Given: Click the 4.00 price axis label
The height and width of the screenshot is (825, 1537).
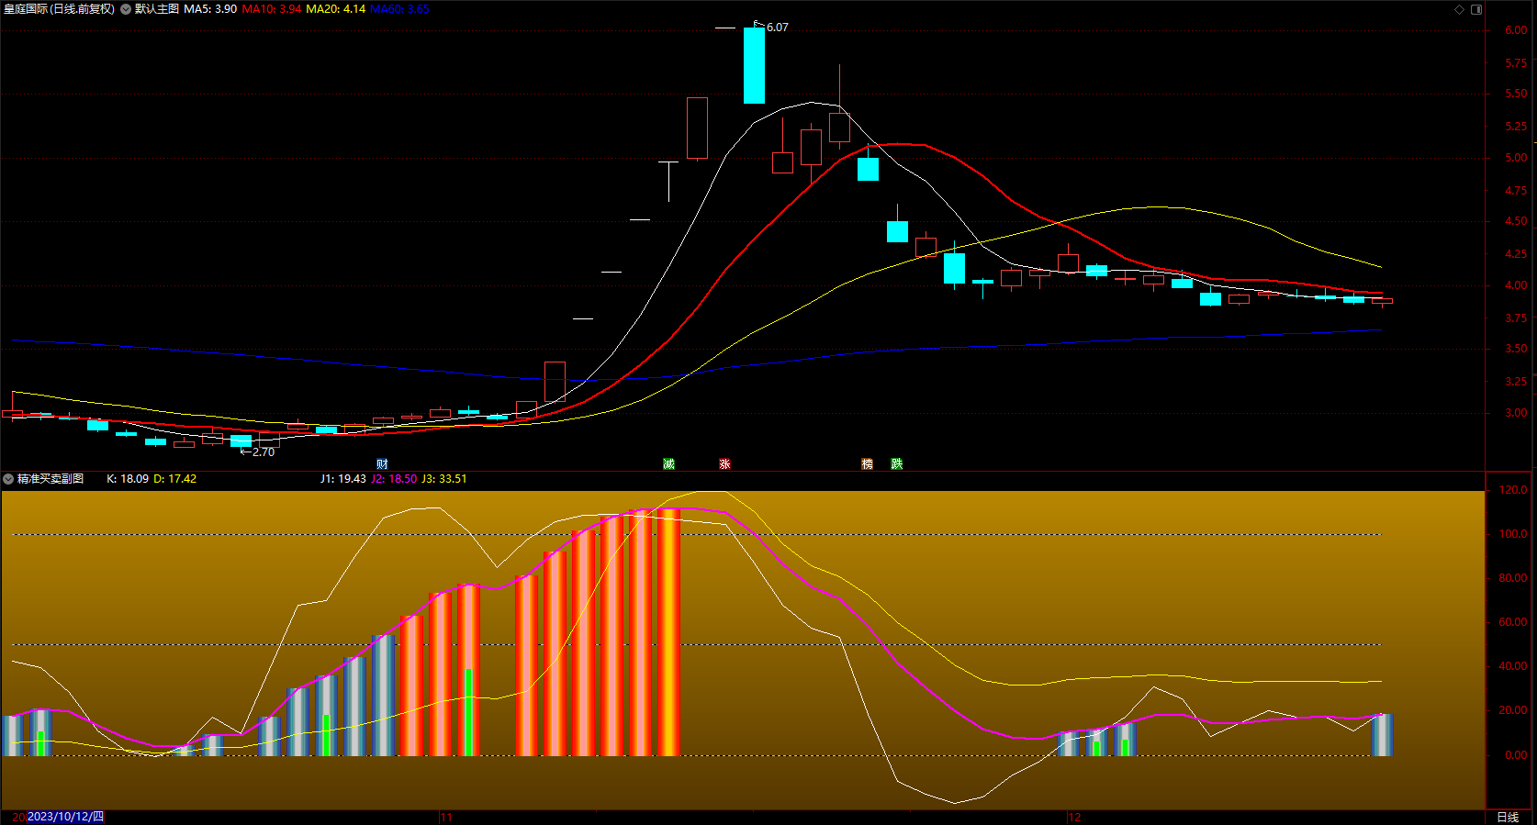Looking at the screenshot, I should point(1516,285).
